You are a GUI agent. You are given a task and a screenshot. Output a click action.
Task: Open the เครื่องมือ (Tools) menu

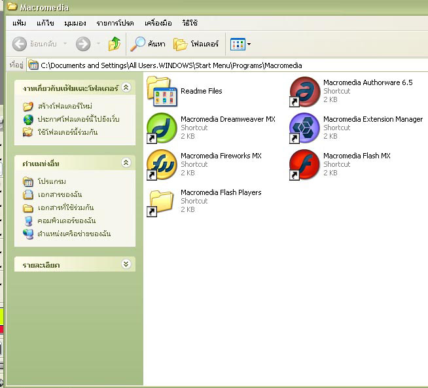click(x=158, y=23)
